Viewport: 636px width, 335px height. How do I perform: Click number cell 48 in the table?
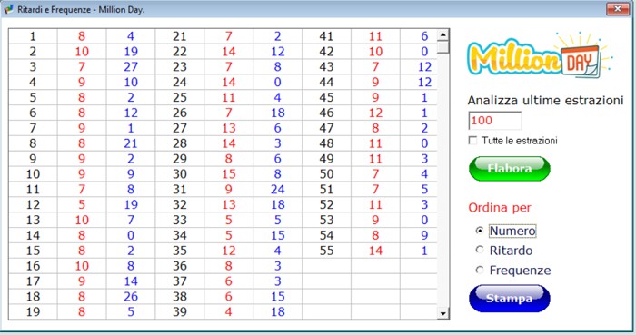pos(326,143)
